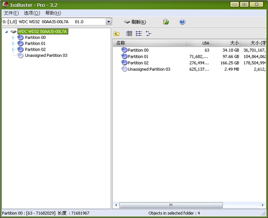Click status text Objects in selected folder : 4
Screen dimensions: 268x218
click(x=174, y=213)
